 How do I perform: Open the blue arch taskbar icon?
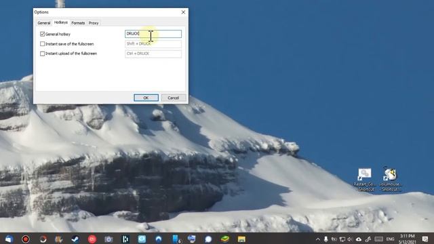[x=158, y=239]
